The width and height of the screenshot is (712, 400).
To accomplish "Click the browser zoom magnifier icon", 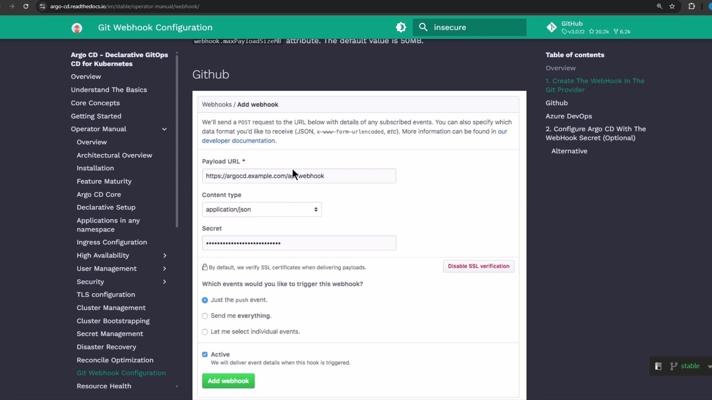I will (x=659, y=6).
